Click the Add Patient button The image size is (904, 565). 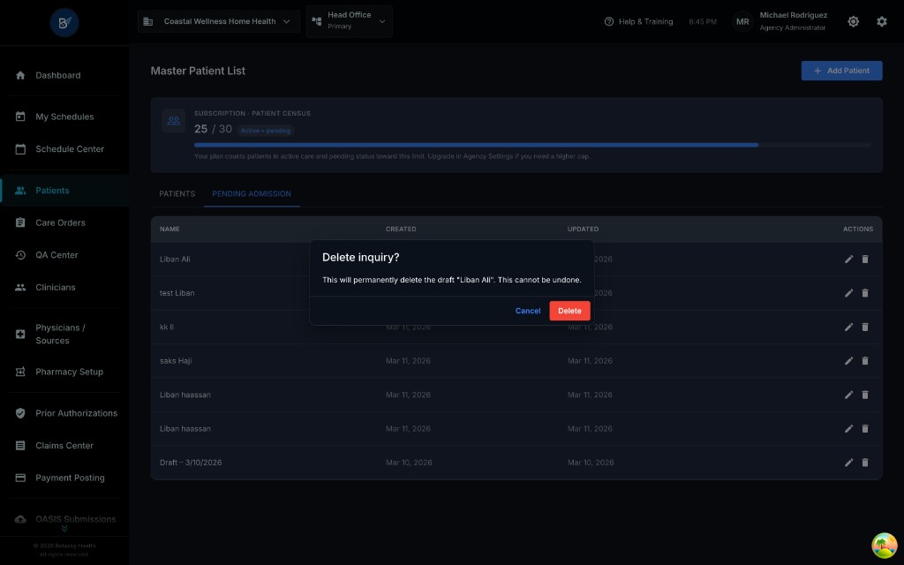[x=841, y=71]
